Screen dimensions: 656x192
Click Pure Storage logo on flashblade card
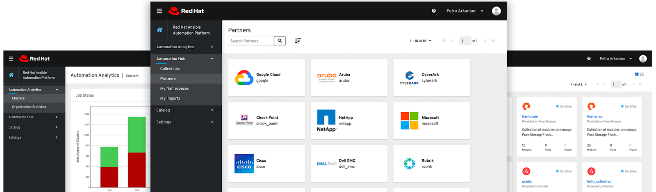(x=526, y=106)
